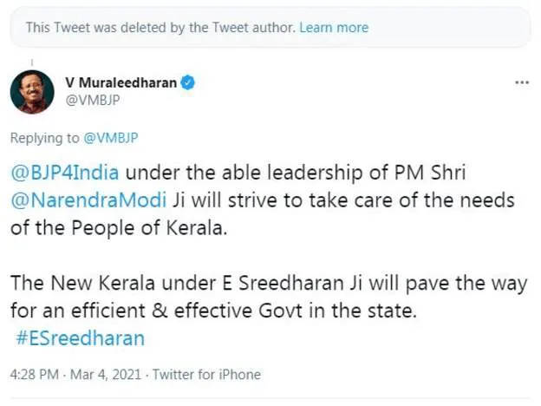This screenshot has height=406, width=541.
Task: Click the blue verified badge
Action: click(x=188, y=83)
